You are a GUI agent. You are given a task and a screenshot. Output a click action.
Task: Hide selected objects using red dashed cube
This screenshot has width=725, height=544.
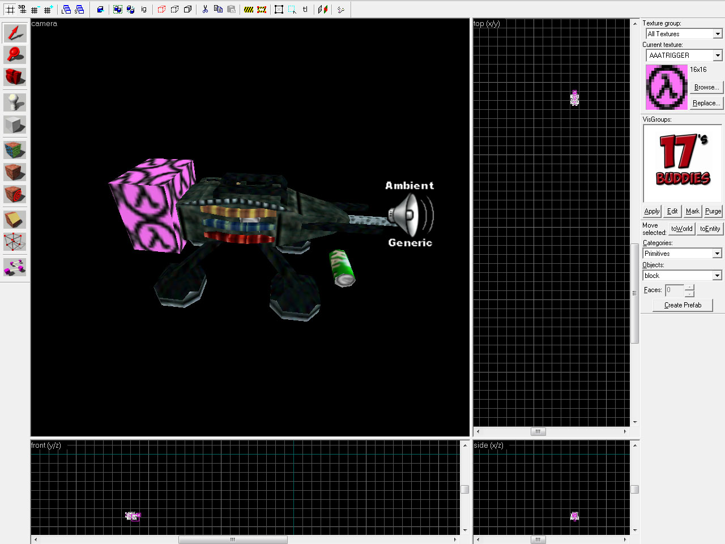point(161,9)
